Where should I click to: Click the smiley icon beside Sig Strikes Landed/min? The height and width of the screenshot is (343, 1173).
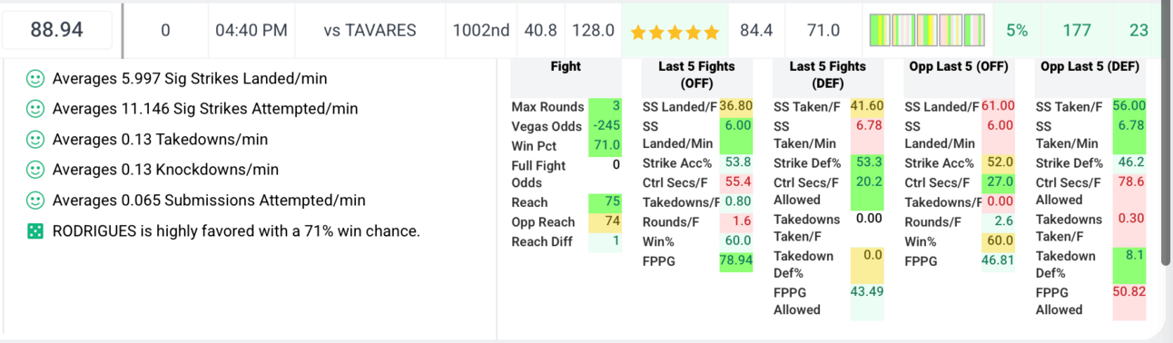point(34,79)
